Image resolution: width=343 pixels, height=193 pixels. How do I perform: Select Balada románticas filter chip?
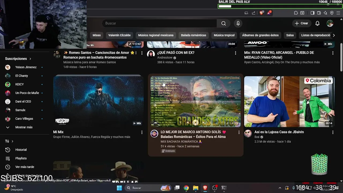click(x=193, y=35)
